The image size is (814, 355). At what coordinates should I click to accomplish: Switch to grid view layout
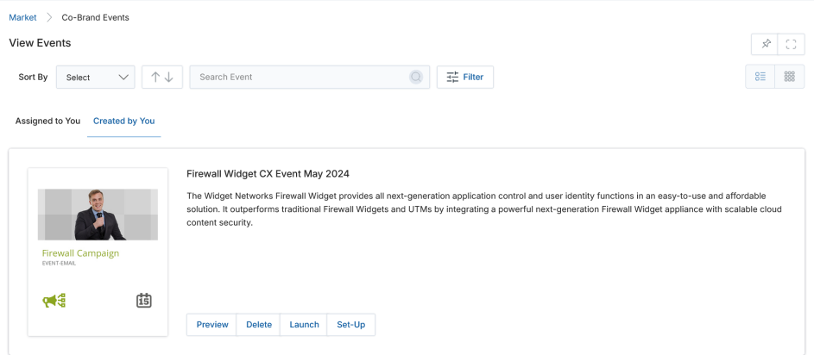pos(789,77)
